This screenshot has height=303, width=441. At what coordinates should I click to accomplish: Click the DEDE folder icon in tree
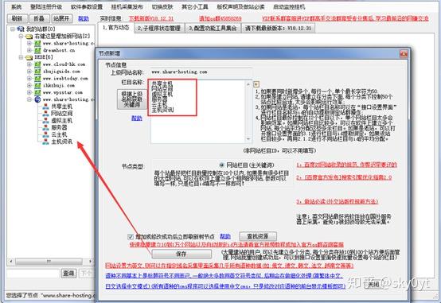coord(29,57)
